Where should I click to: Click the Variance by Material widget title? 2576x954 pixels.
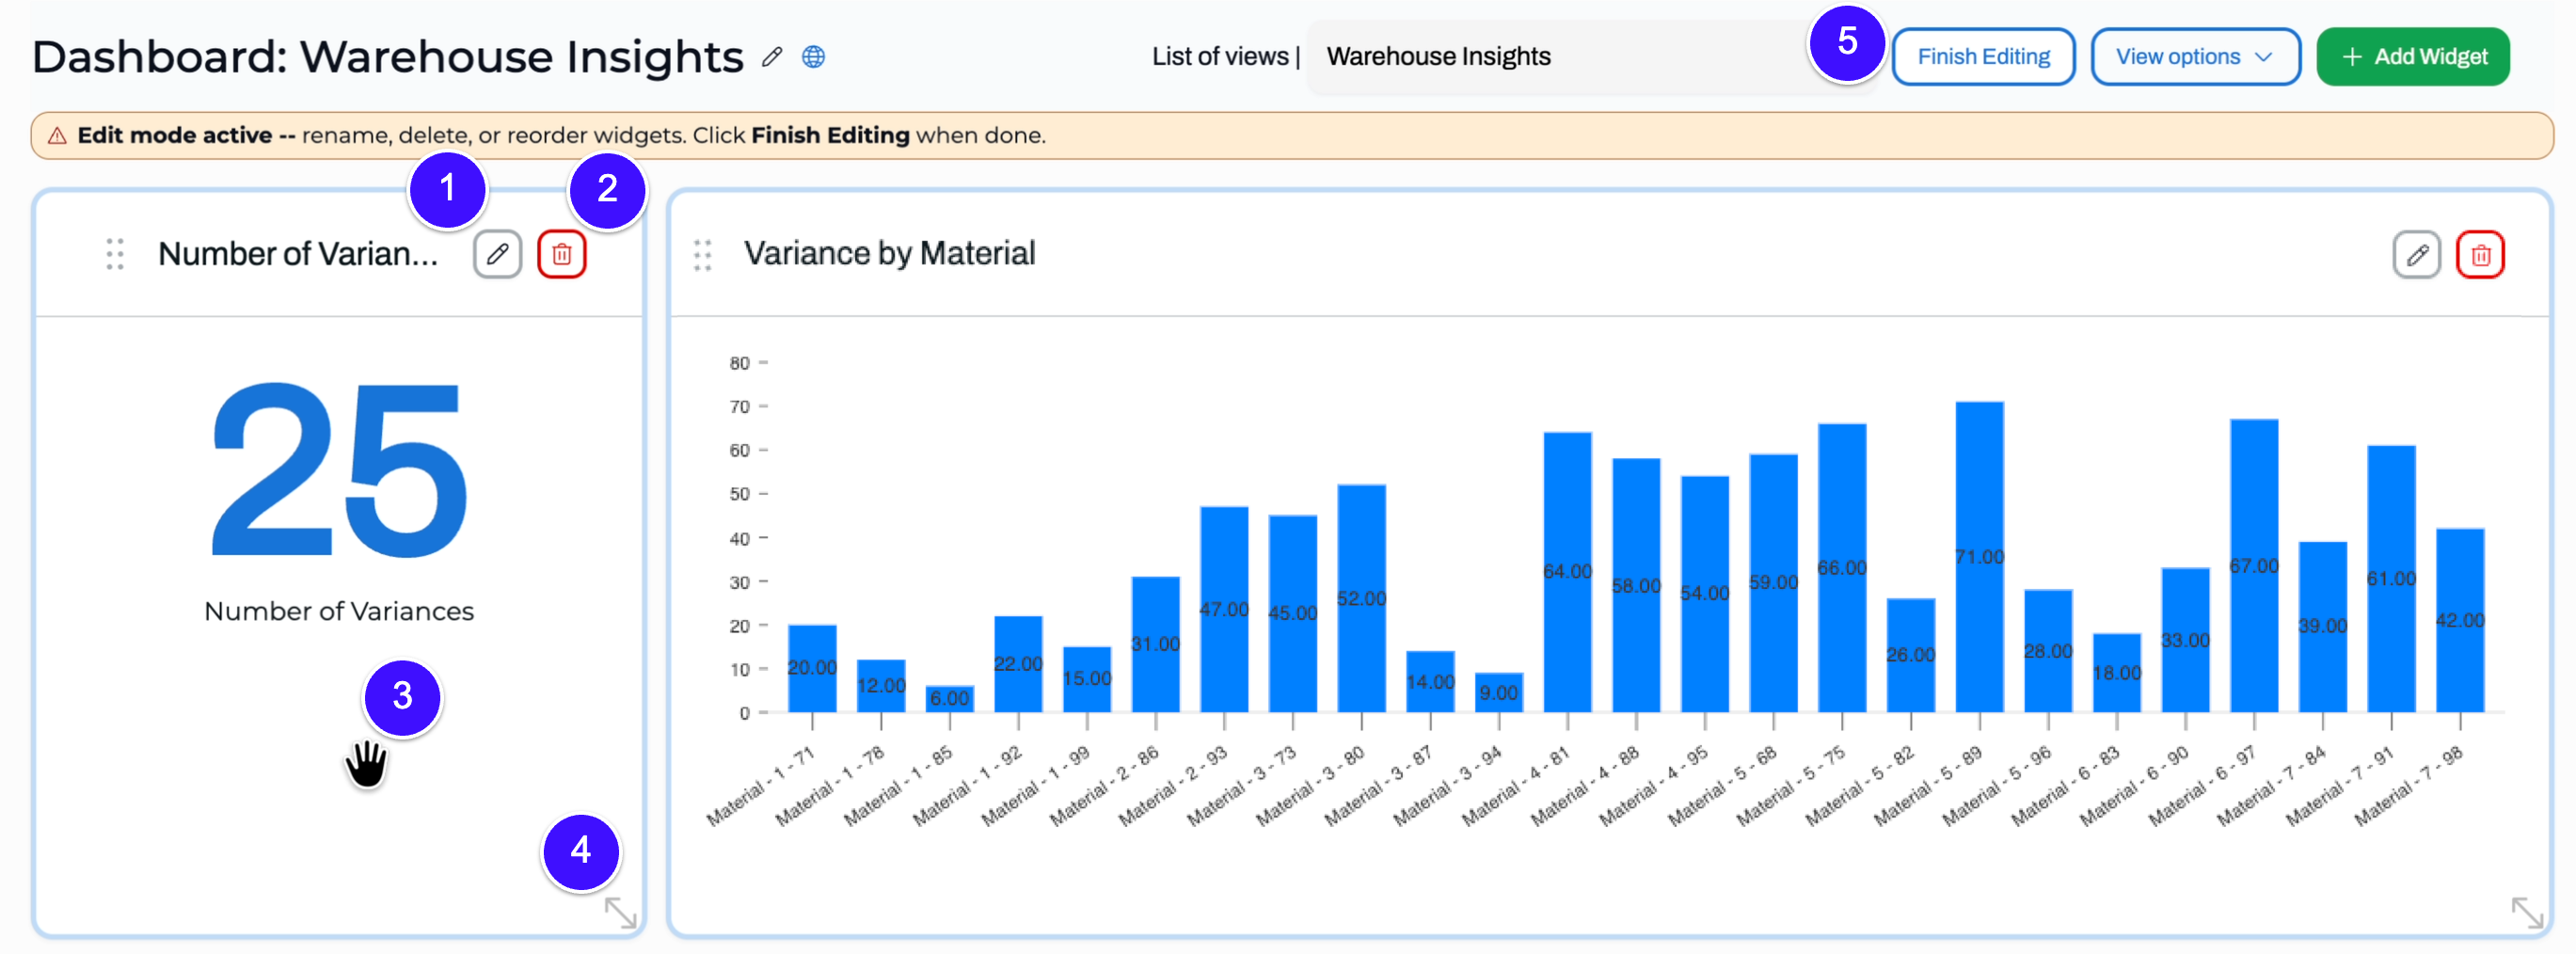point(889,253)
